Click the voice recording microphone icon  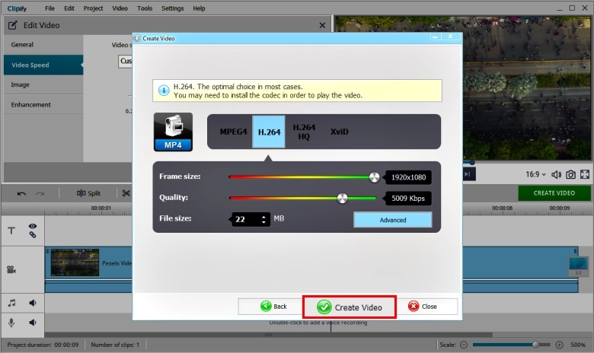tap(11, 323)
